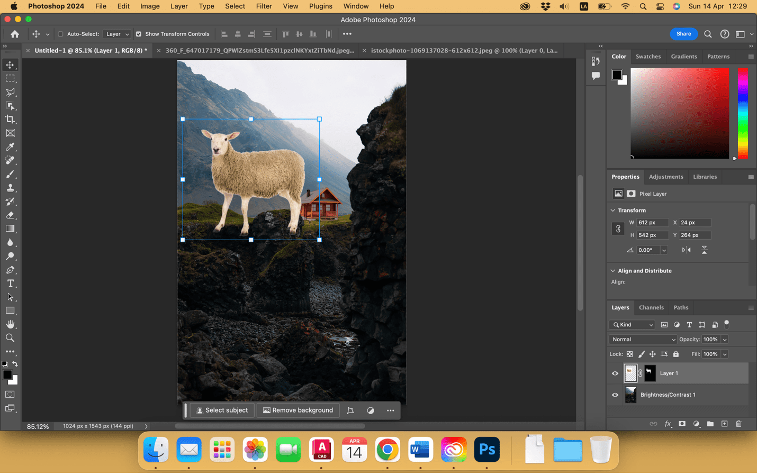757x475 pixels.
Task: Open the Normal blend mode dropdown
Action: [643, 340]
